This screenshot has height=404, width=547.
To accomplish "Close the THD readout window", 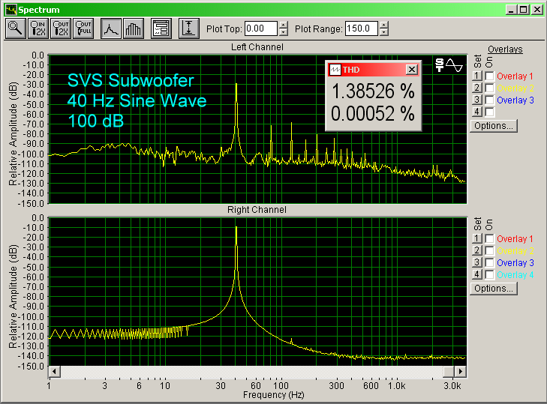I will (411, 70).
